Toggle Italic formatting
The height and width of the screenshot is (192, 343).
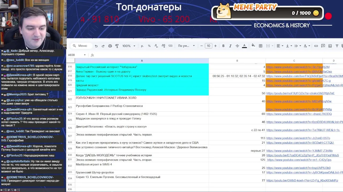[x=230, y=46]
